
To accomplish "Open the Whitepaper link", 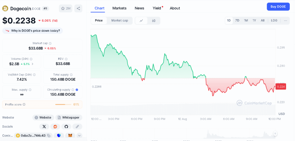I will click(x=69, y=117).
